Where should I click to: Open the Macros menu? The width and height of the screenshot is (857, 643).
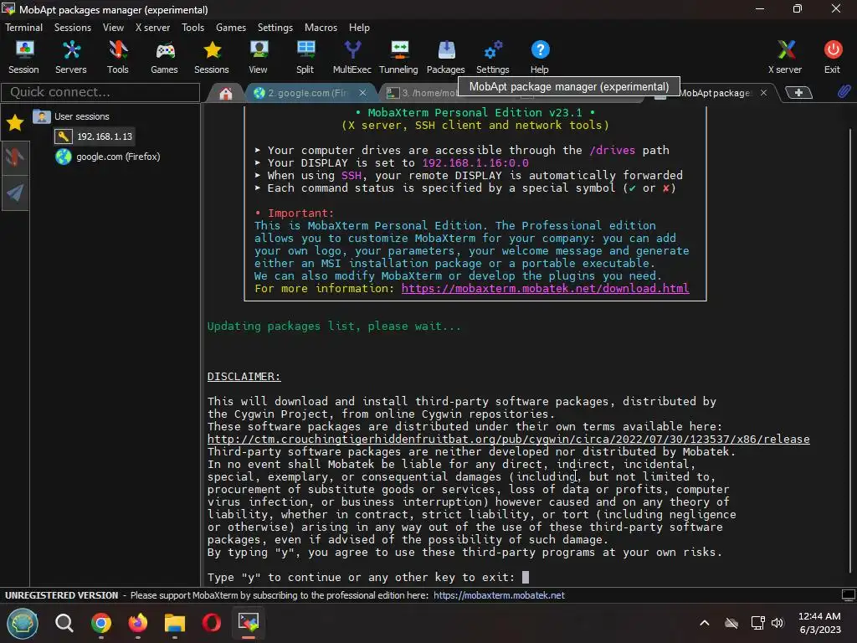pos(321,28)
